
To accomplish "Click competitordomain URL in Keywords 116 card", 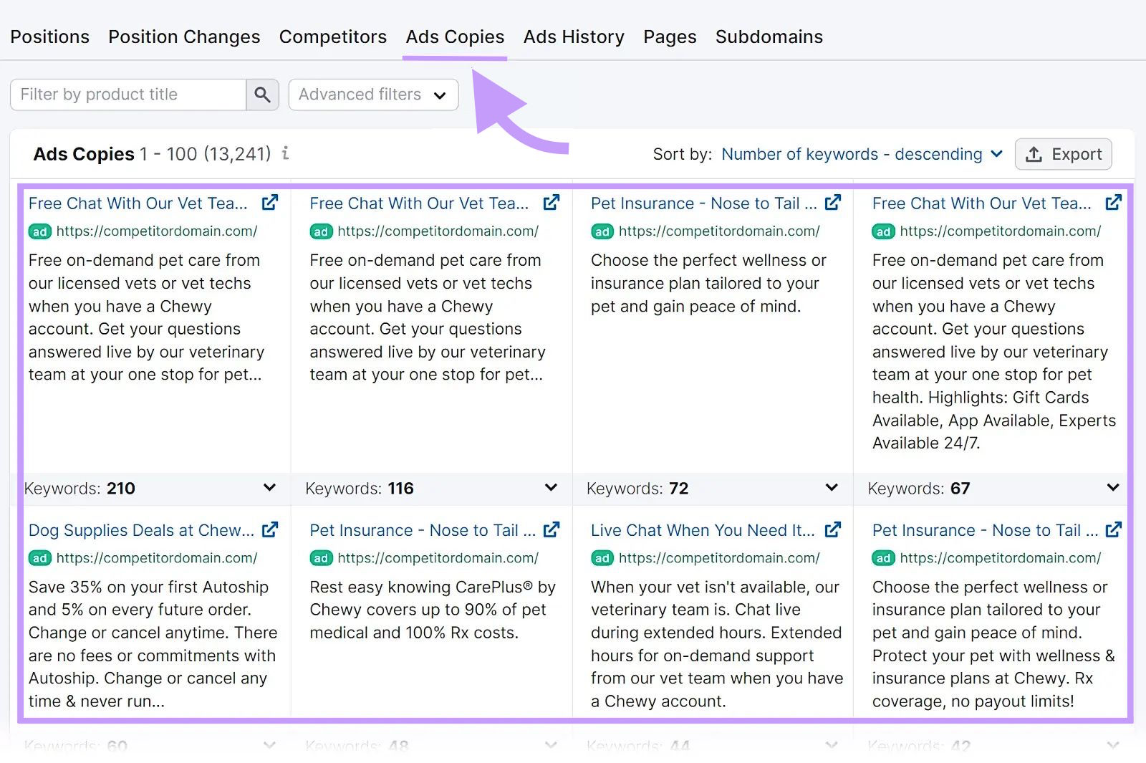I will coord(438,231).
